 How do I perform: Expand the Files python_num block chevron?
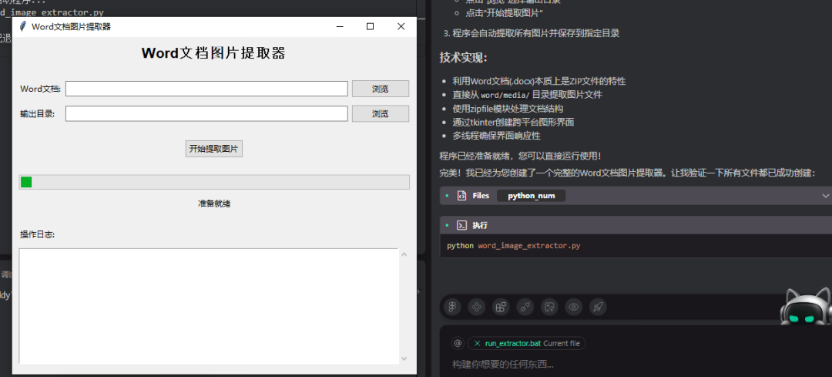(x=826, y=195)
